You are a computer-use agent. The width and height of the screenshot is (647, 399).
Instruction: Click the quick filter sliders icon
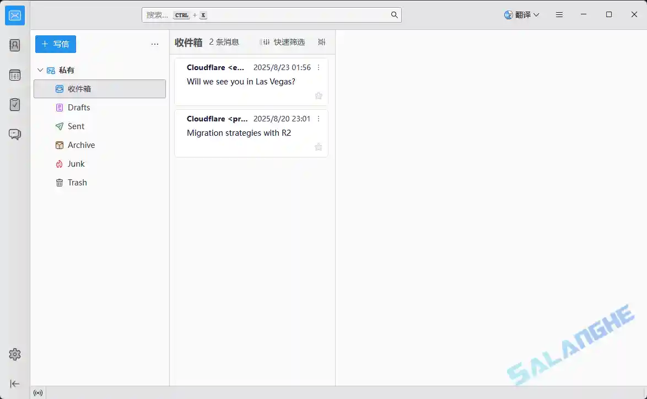(x=266, y=41)
